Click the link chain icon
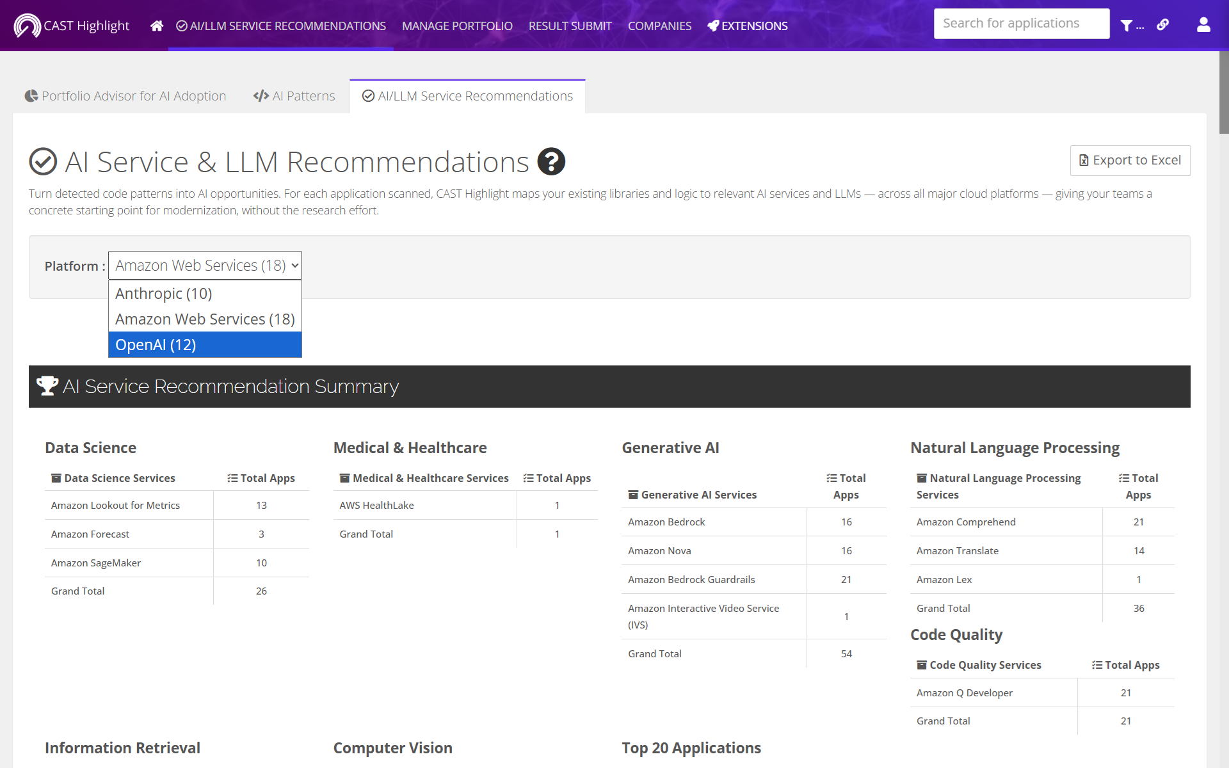1229x768 pixels. 1163,25
